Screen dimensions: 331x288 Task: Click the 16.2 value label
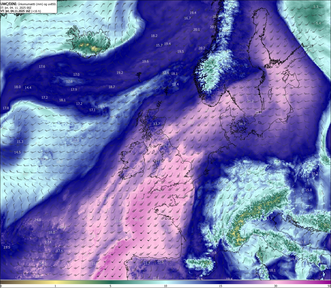(315, 173)
